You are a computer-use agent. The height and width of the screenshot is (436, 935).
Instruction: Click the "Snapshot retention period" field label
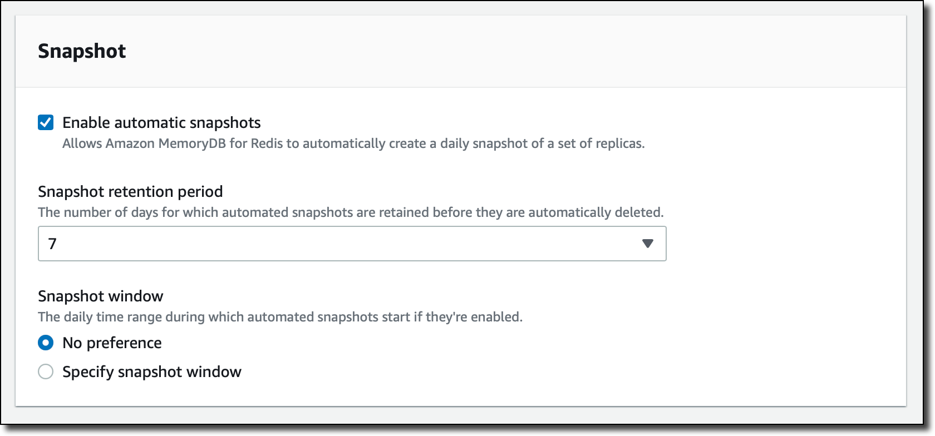pyautogui.click(x=130, y=191)
